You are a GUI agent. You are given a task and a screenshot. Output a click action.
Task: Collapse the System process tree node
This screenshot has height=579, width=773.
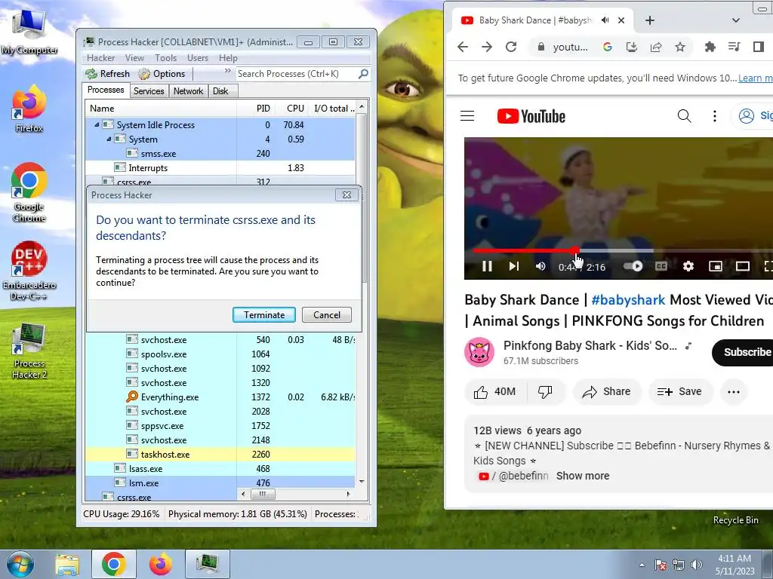(109, 139)
